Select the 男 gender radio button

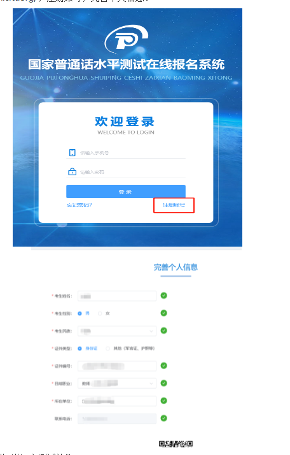[x=79, y=314]
